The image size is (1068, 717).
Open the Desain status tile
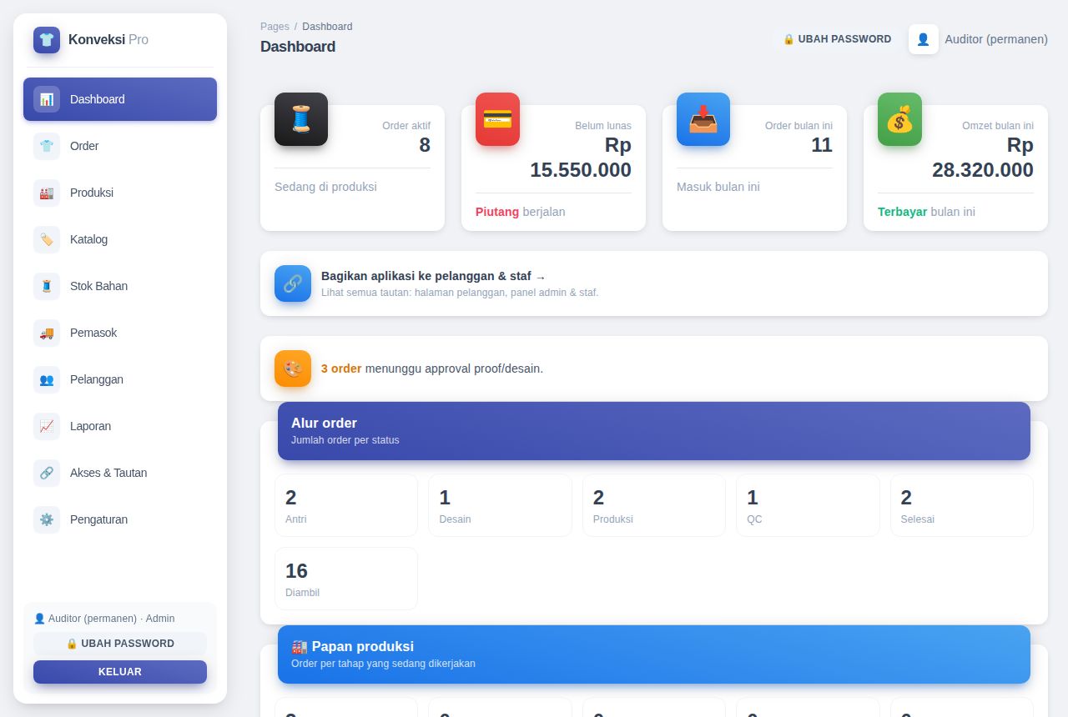[500, 505]
